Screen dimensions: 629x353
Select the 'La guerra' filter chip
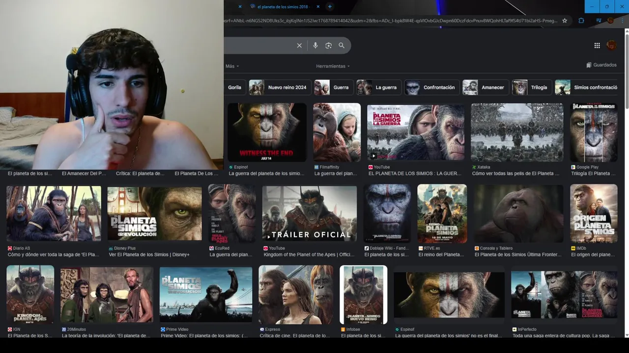379,87
